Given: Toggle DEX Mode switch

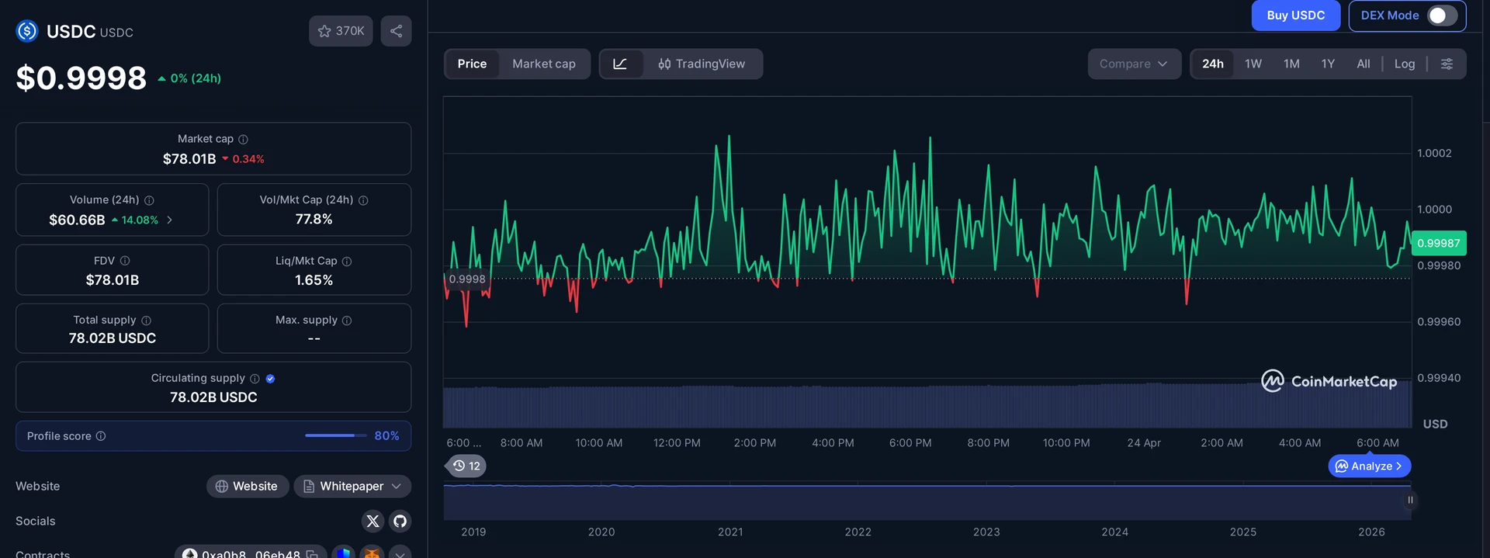Looking at the screenshot, I should pyautogui.click(x=1442, y=16).
